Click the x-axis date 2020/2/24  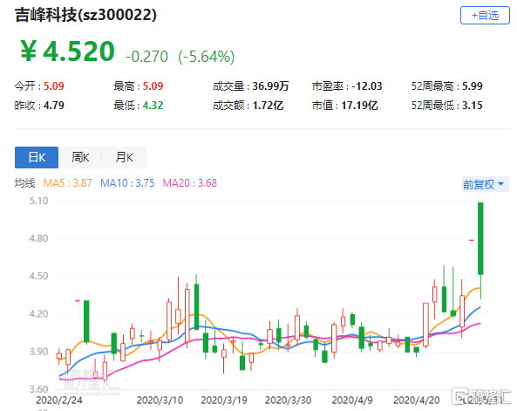[x=59, y=401]
